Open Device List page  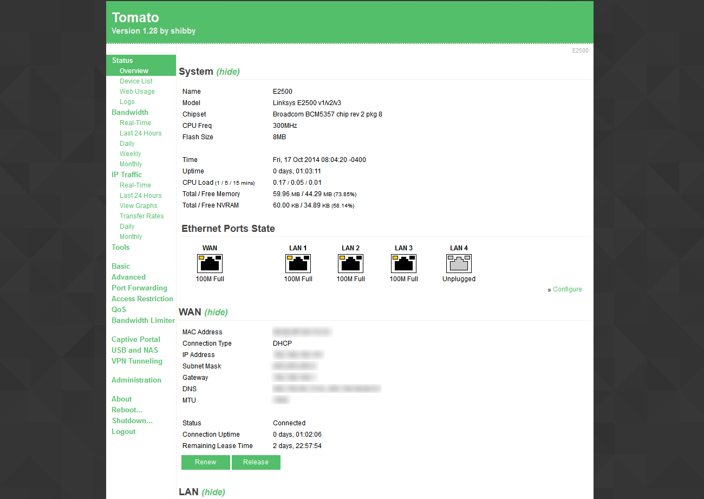pos(136,81)
